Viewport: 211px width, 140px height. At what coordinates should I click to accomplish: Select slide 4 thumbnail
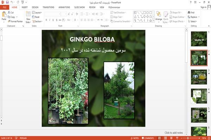[199, 96]
